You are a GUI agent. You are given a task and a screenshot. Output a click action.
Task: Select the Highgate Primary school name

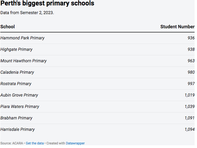click(x=16, y=50)
